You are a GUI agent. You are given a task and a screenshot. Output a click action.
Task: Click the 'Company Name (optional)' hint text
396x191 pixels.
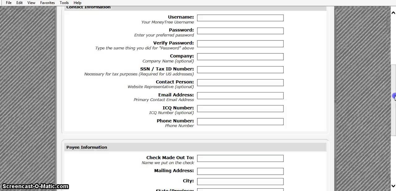(x=168, y=61)
